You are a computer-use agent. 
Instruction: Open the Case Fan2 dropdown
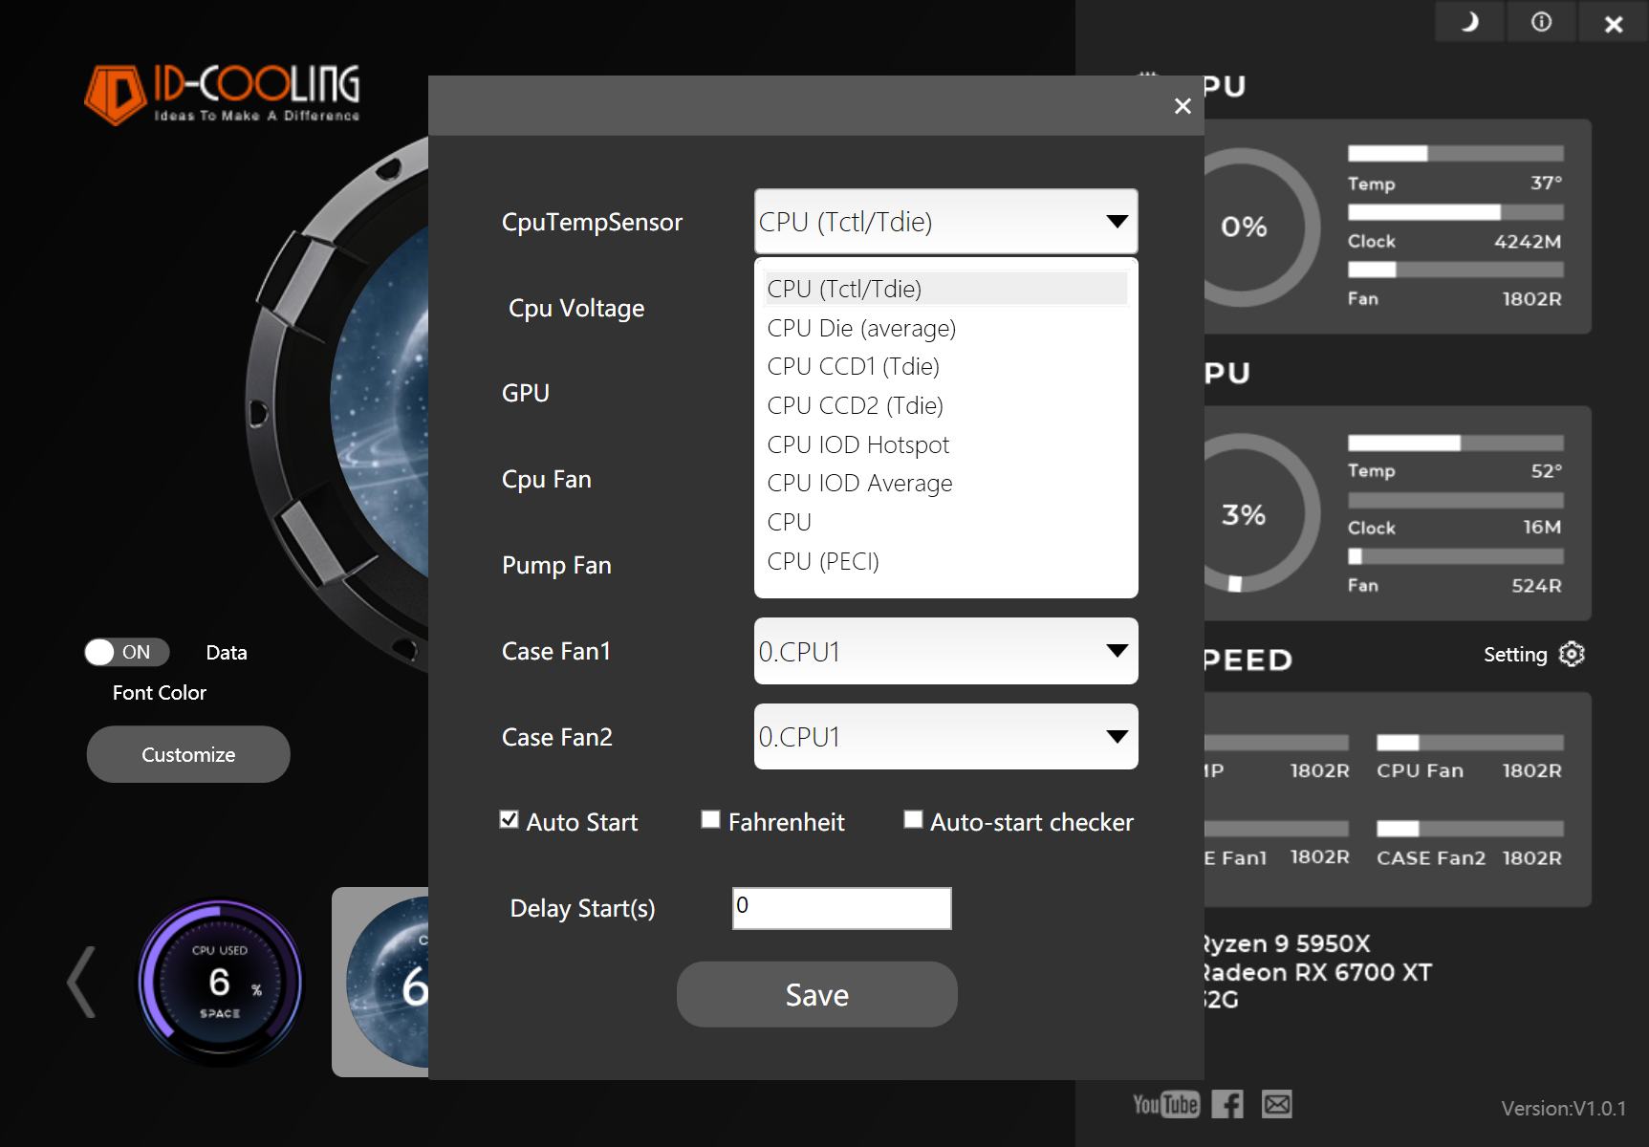coord(944,736)
